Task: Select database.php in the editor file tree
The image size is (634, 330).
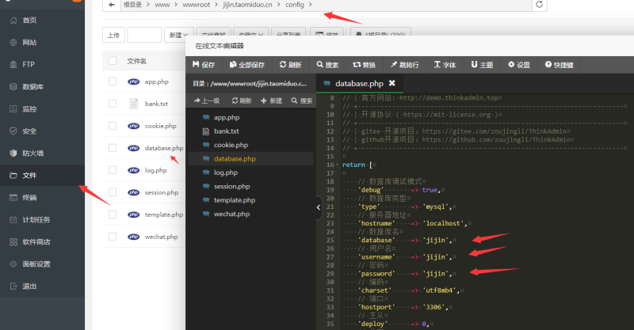Action: (235, 159)
